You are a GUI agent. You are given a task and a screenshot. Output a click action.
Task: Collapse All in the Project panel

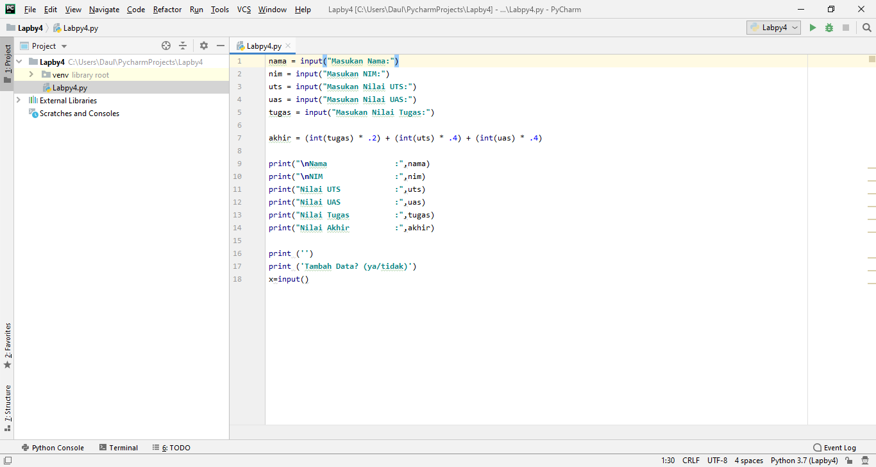point(183,46)
